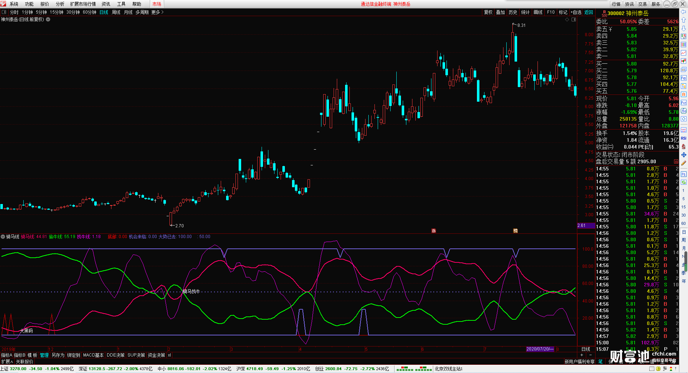688x373 pixels.
Task: Open the 工具 menu
Action: (121, 4)
